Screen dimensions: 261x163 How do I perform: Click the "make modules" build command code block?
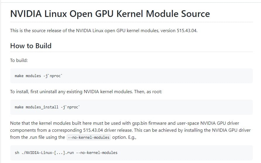[x=131, y=76]
